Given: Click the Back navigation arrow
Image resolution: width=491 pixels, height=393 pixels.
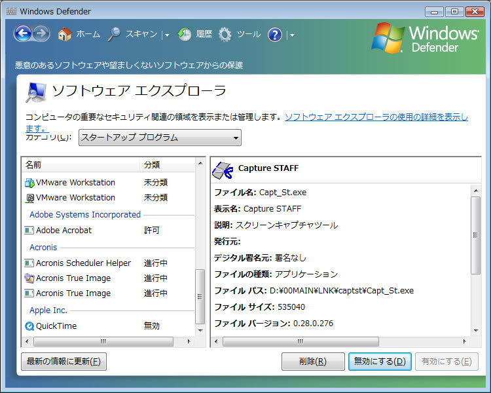Looking at the screenshot, I should point(23,33).
